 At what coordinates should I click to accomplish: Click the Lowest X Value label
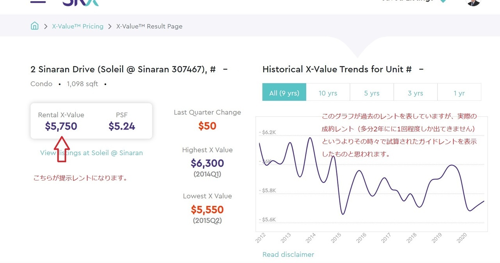pos(207,196)
